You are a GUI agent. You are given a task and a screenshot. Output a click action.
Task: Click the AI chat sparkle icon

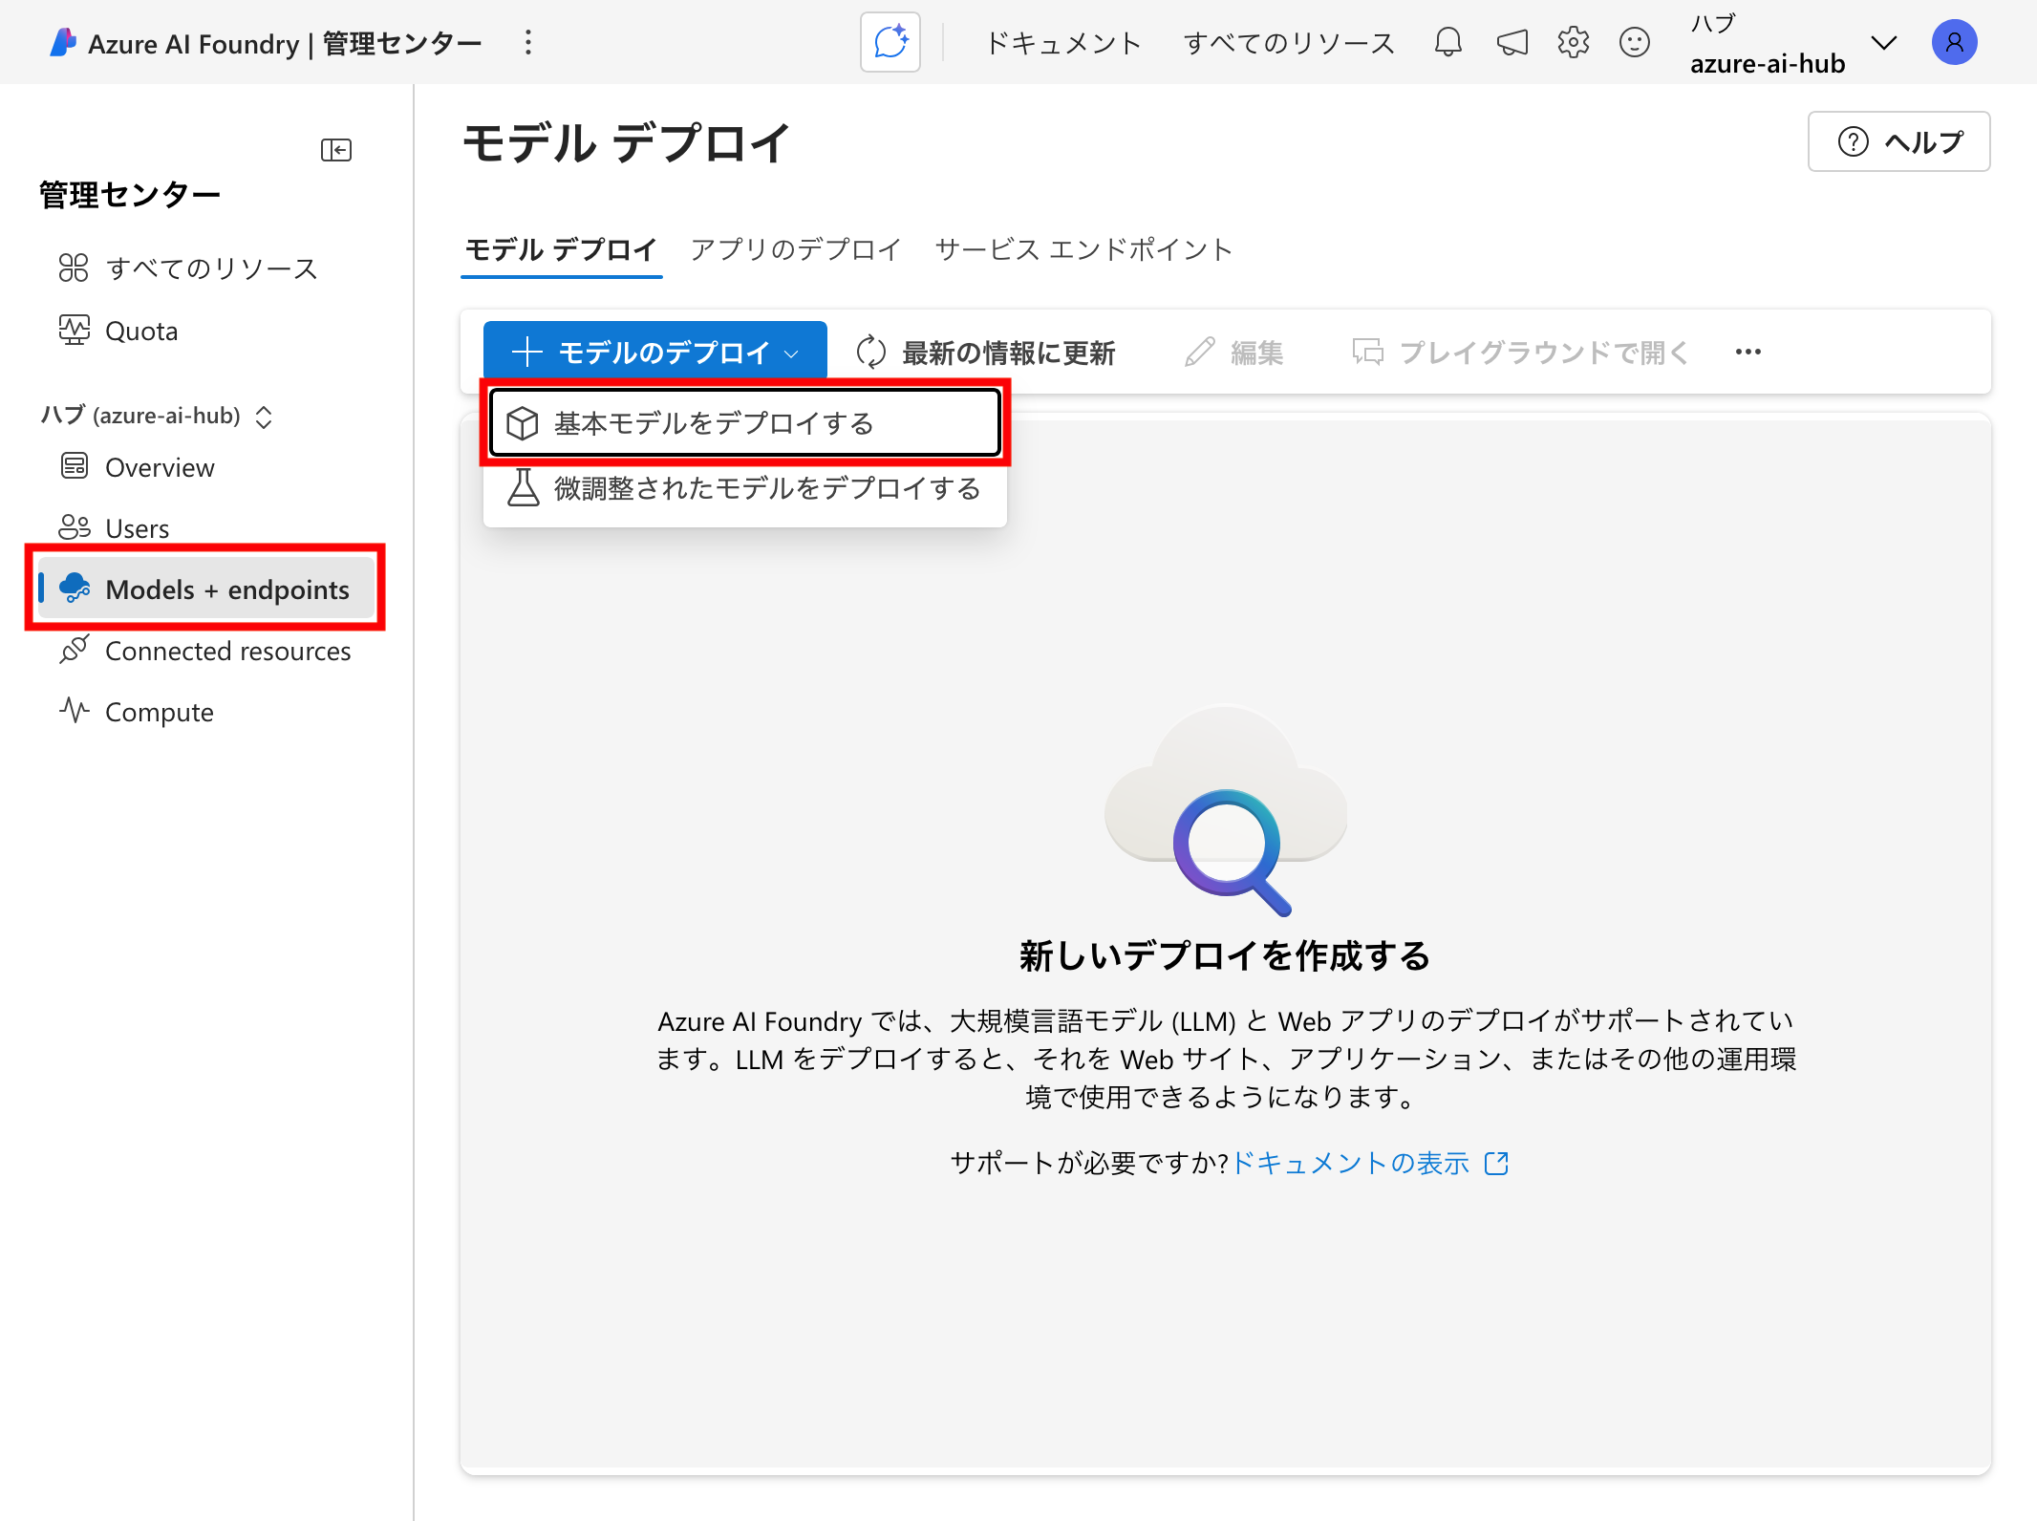tap(890, 42)
